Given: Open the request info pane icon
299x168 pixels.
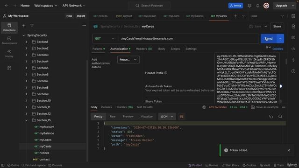Looking at the screenshot, I should click(293, 71).
